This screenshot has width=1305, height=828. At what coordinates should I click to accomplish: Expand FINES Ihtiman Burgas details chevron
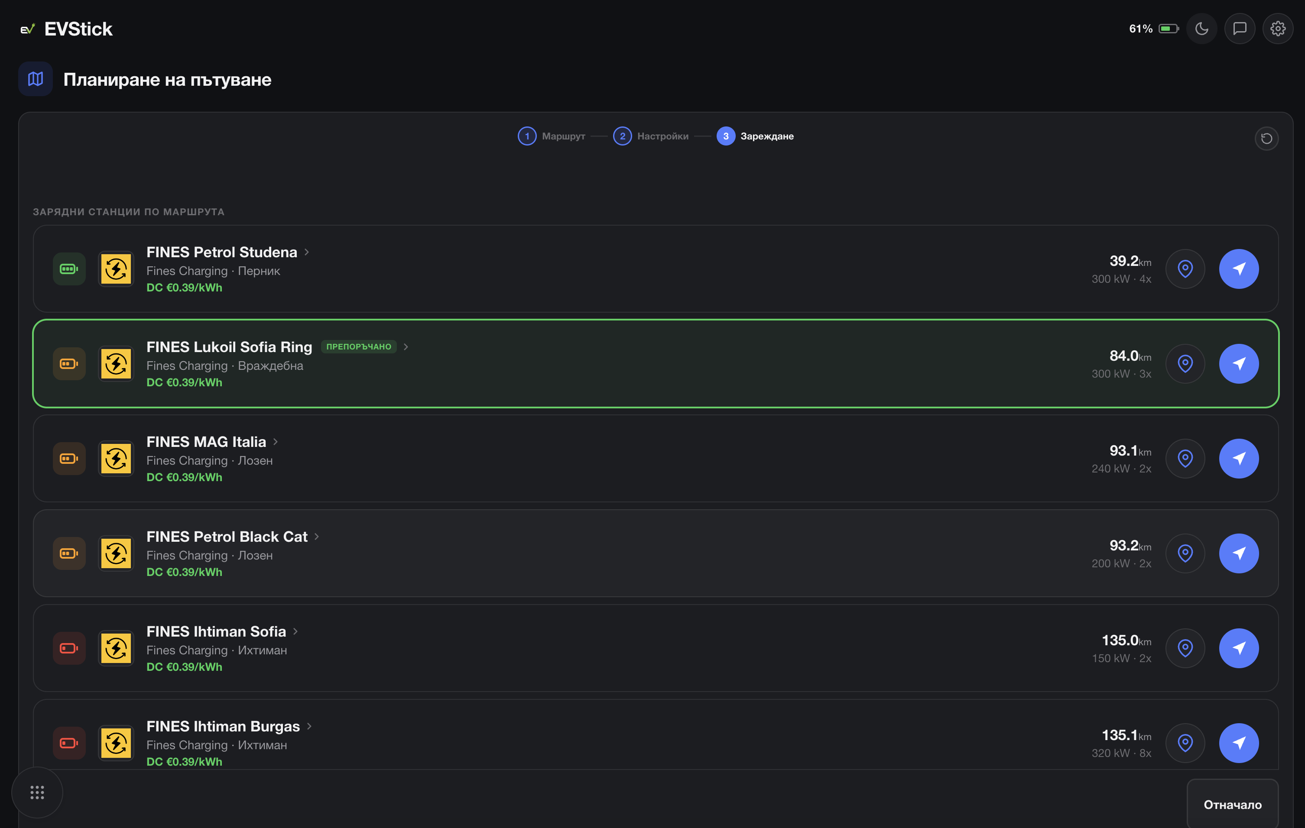pyautogui.click(x=309, y=726)
